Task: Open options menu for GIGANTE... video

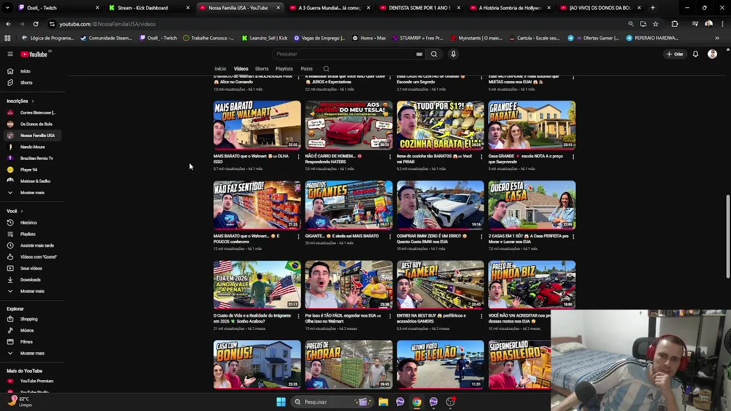Action: click(390, 236)
